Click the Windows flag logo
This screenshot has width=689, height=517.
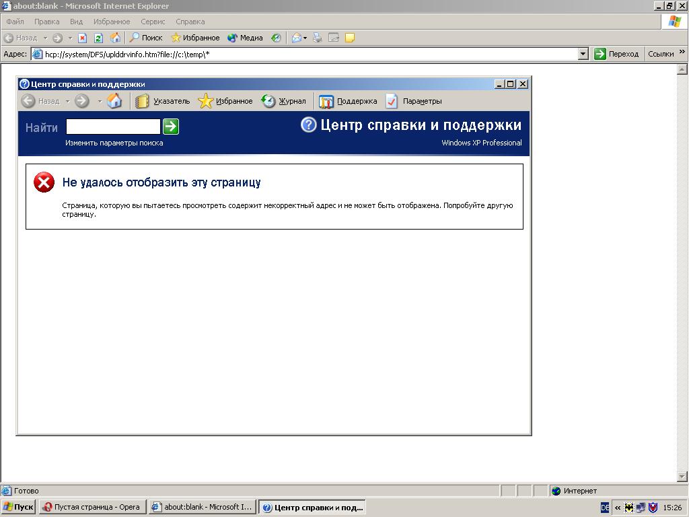(675, 22)
